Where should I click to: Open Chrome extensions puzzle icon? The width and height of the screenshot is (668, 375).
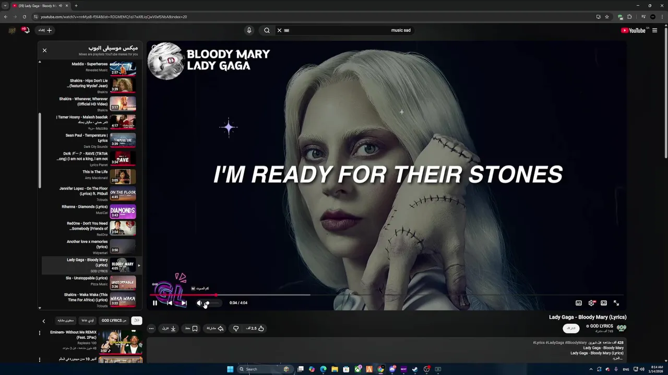(629, 17)
